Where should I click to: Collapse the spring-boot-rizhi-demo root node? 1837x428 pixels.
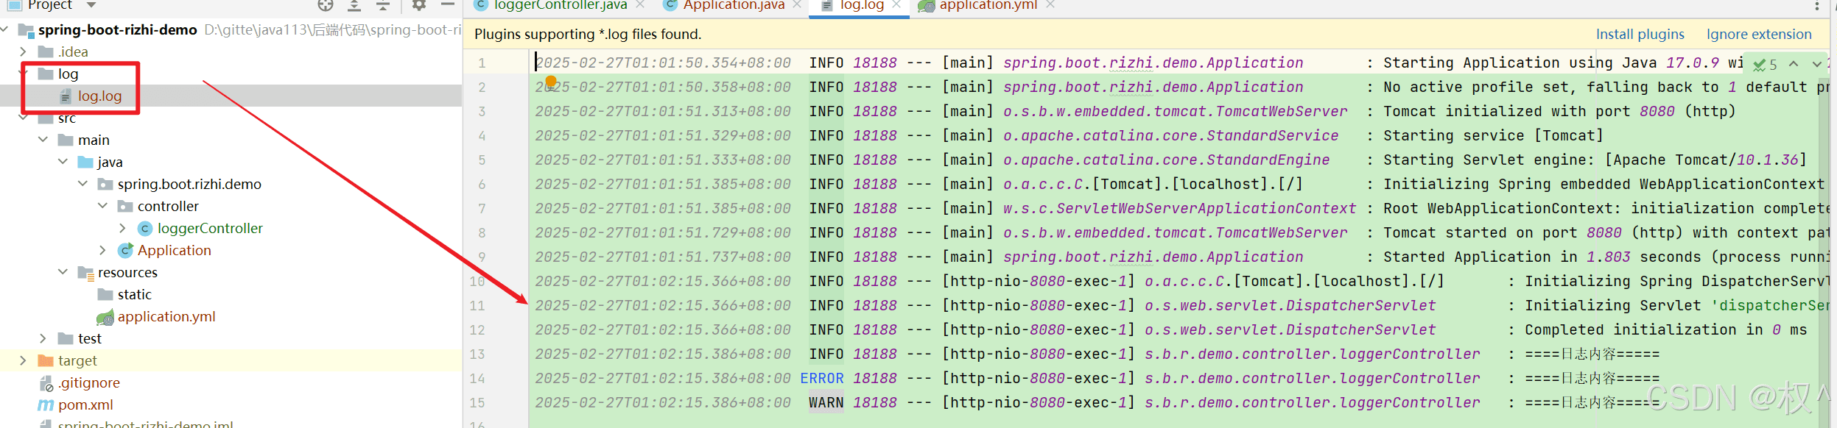click(x=5, y=29)
